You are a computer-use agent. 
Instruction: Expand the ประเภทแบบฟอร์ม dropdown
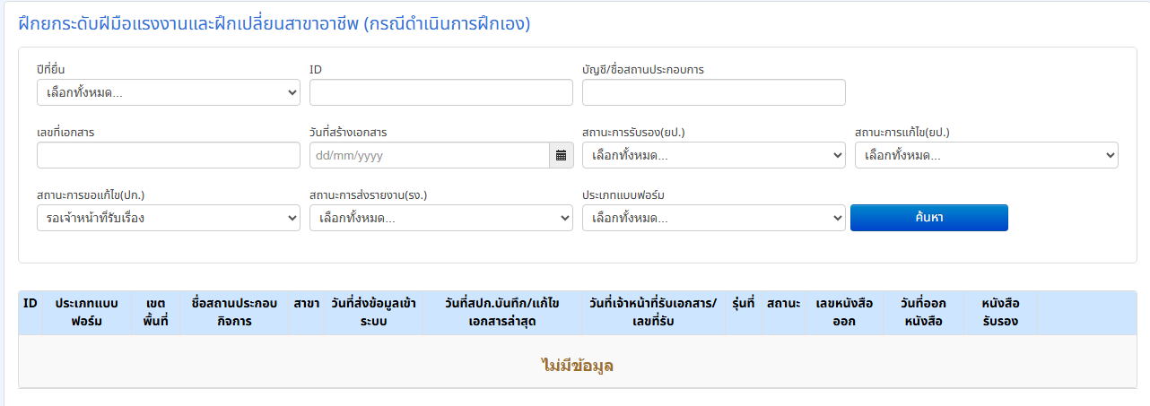713,218
